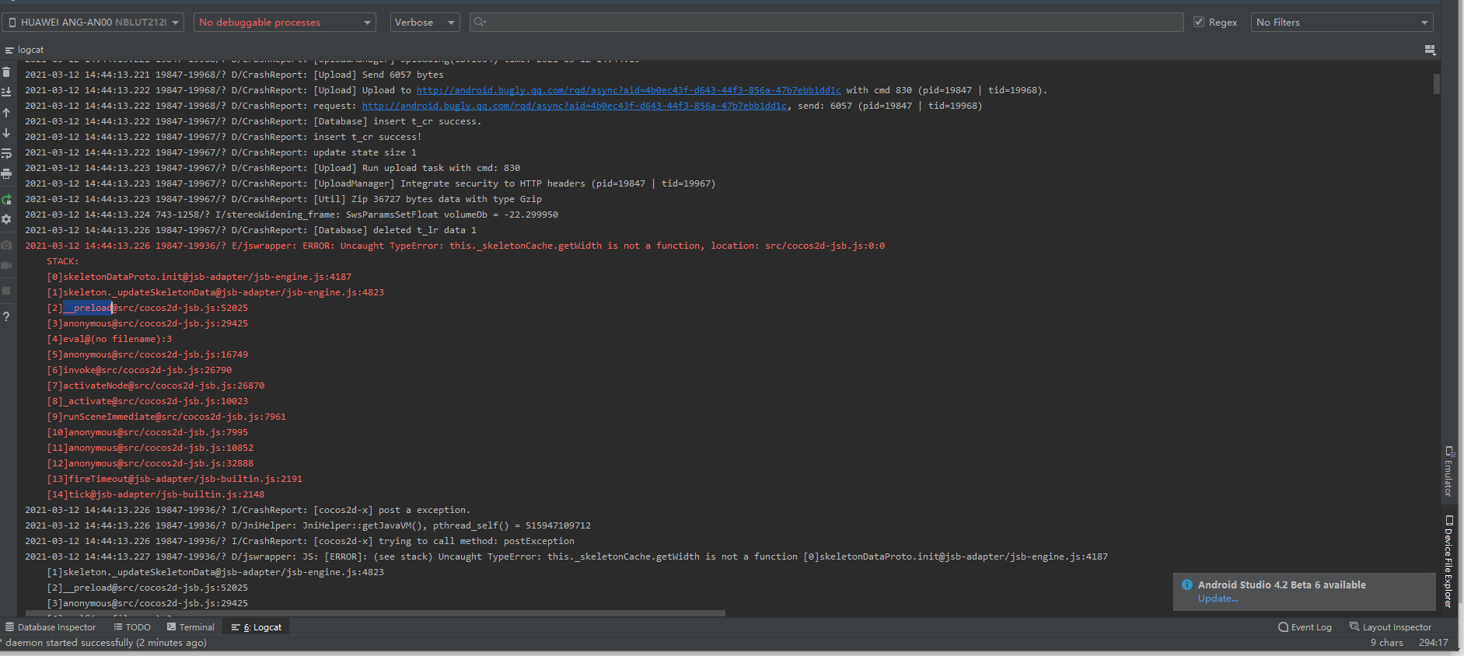Open the Verbose log level dropdown
Screen dimensions: 1464x656
tap(425, 23)
